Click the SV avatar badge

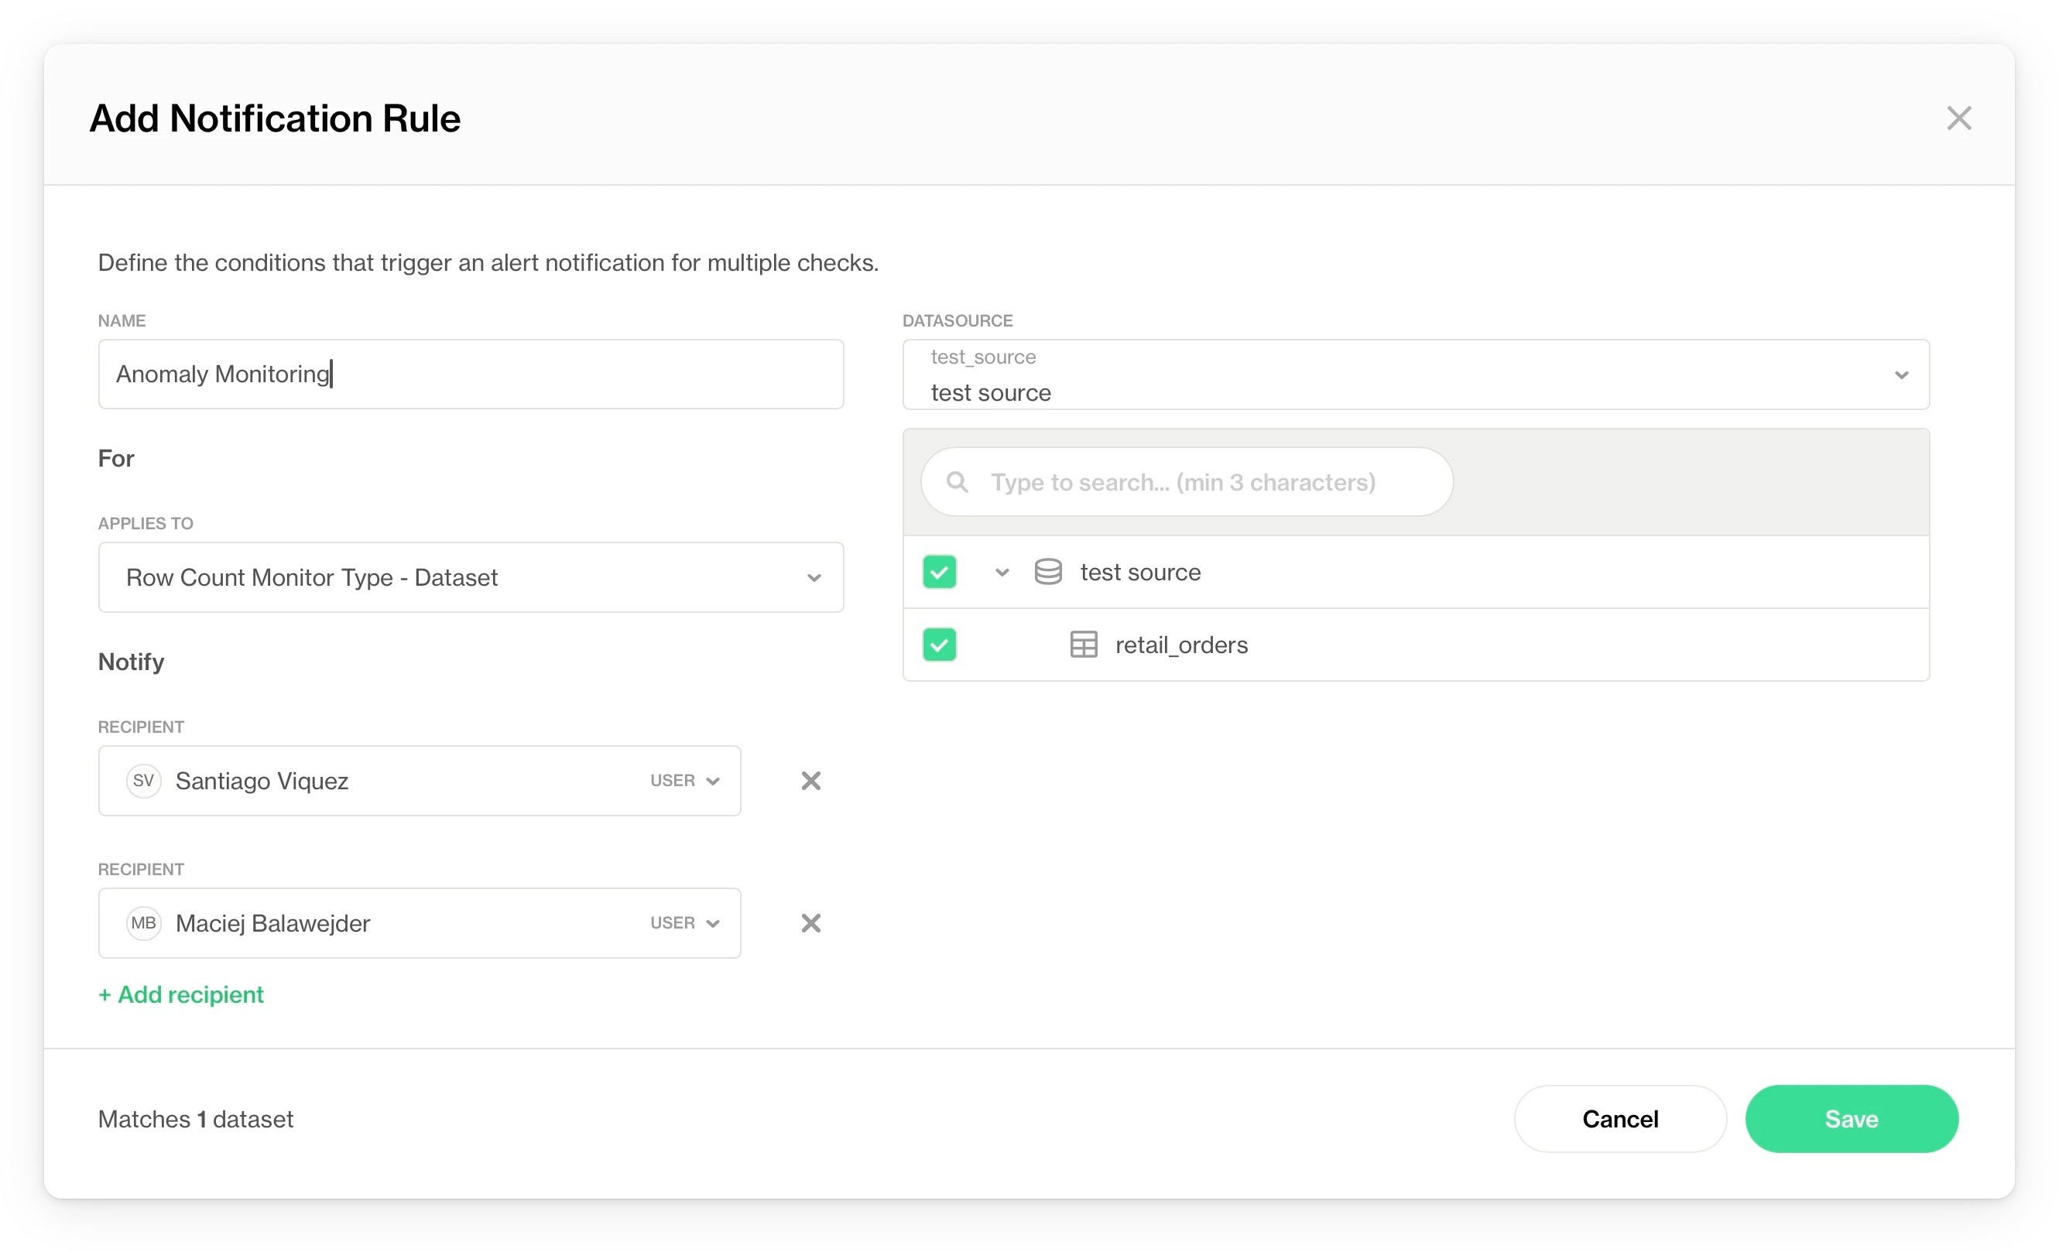143,781
